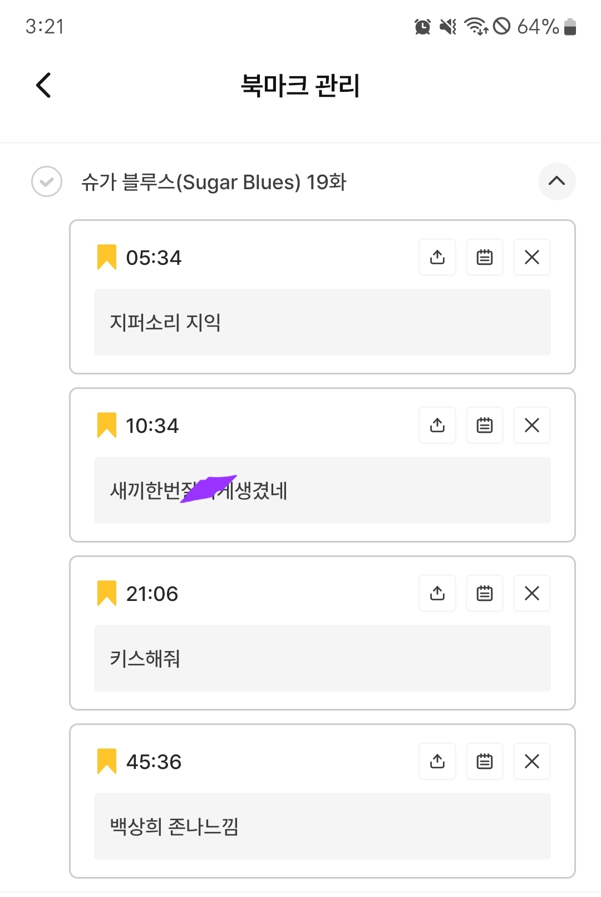Open memo icon for 45:36 bookmark
The width and height of the screenshot is (601, 897).
click(x=485, y=761)
